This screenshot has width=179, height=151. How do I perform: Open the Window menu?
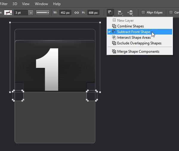[41, 4]
